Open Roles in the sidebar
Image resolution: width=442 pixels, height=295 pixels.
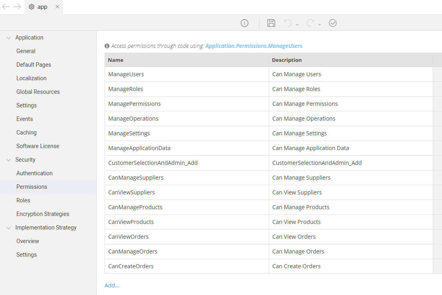click(23, 200)
